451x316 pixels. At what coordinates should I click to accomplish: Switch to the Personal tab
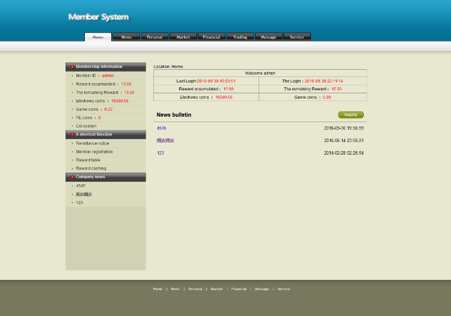[x=155, y=37]
